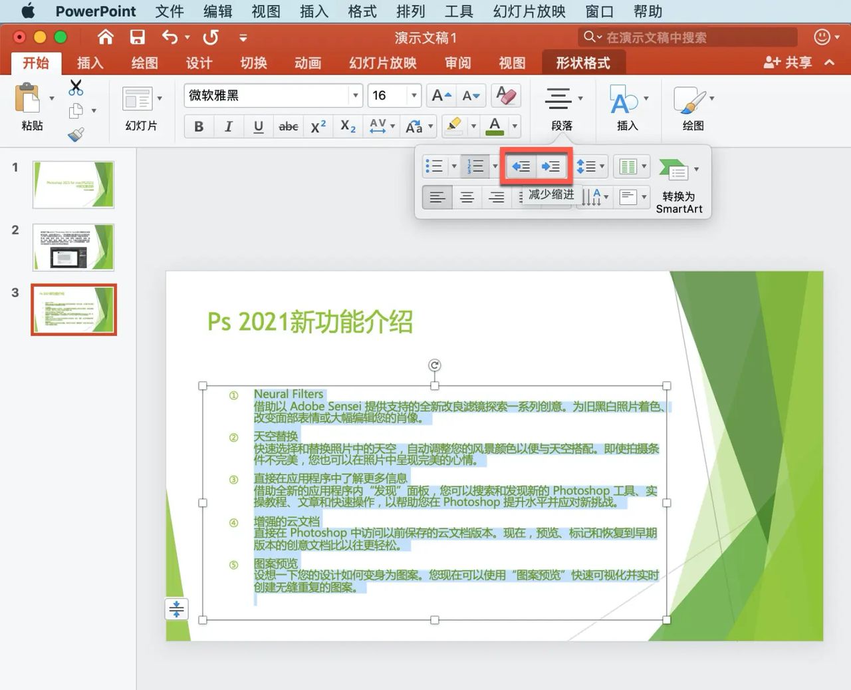
Task: Apply superscript formatting
Action: (318, 126)
